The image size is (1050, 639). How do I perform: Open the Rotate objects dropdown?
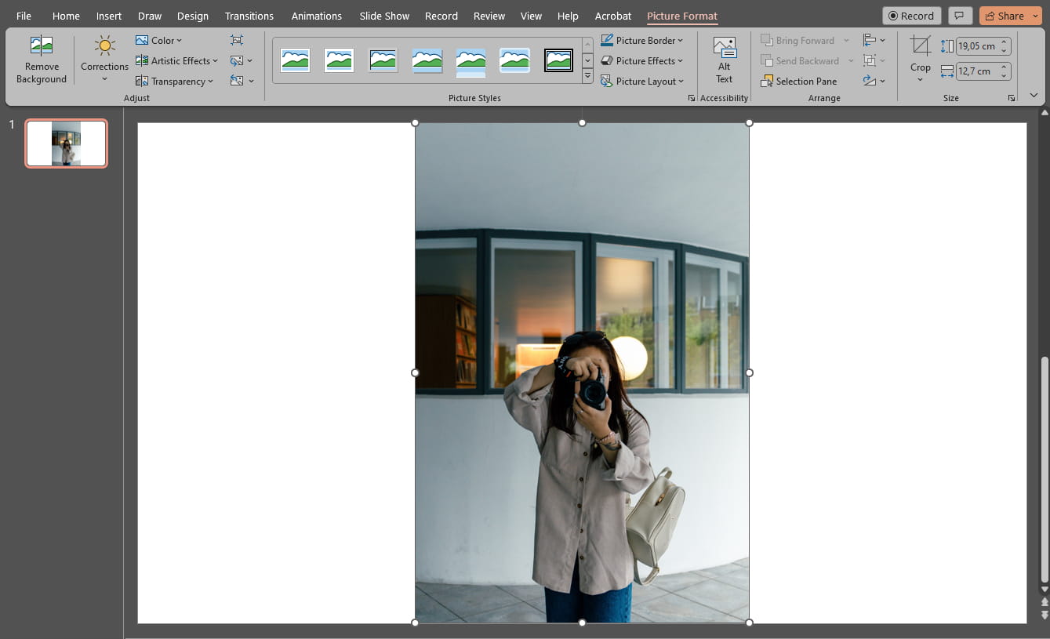(x=874, y=81)
